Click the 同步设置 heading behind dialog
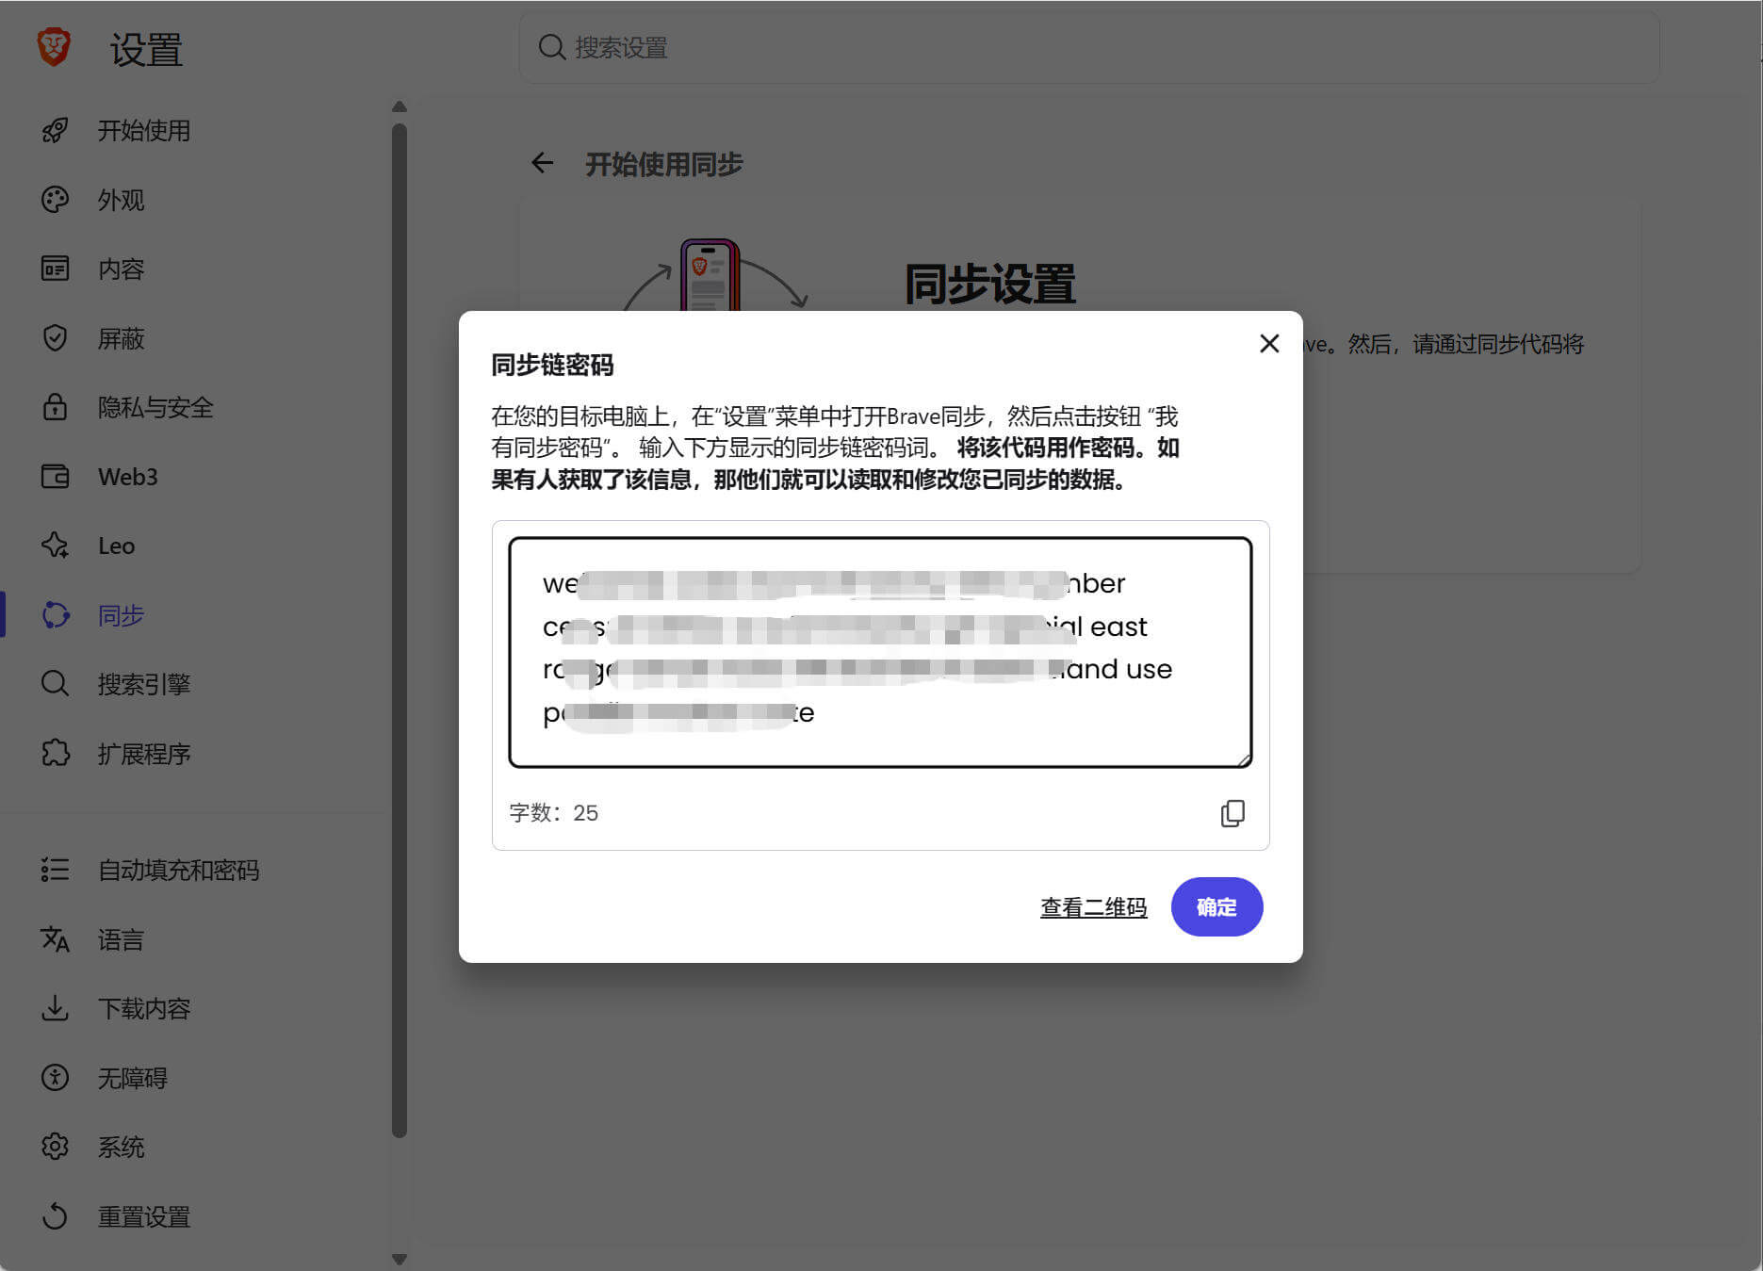 989,284
